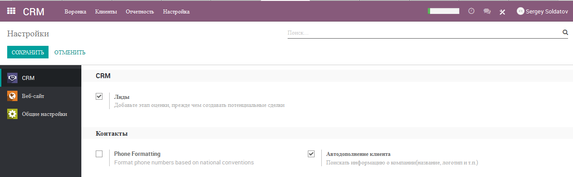Image resolution: width=573 pixels, height=177 pixels.
Task: Select the Веб-сайт globe sidebar icon
Action: 13,96
